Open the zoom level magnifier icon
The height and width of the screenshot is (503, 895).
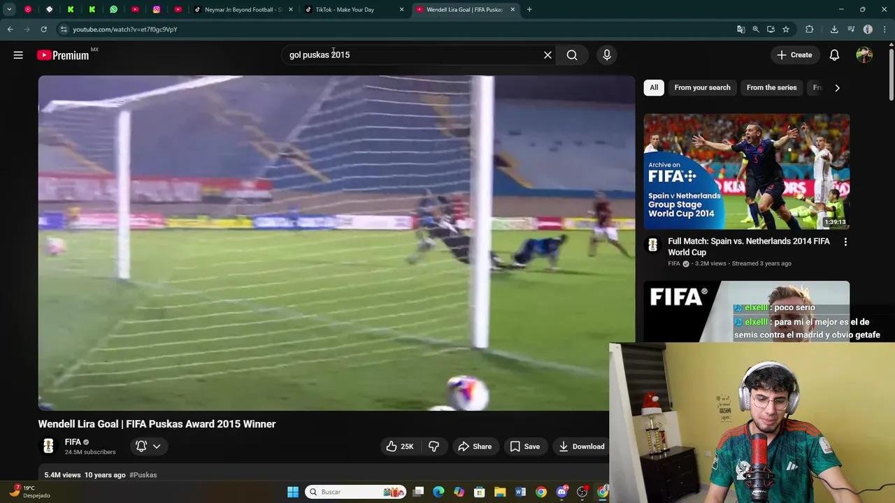756,29
